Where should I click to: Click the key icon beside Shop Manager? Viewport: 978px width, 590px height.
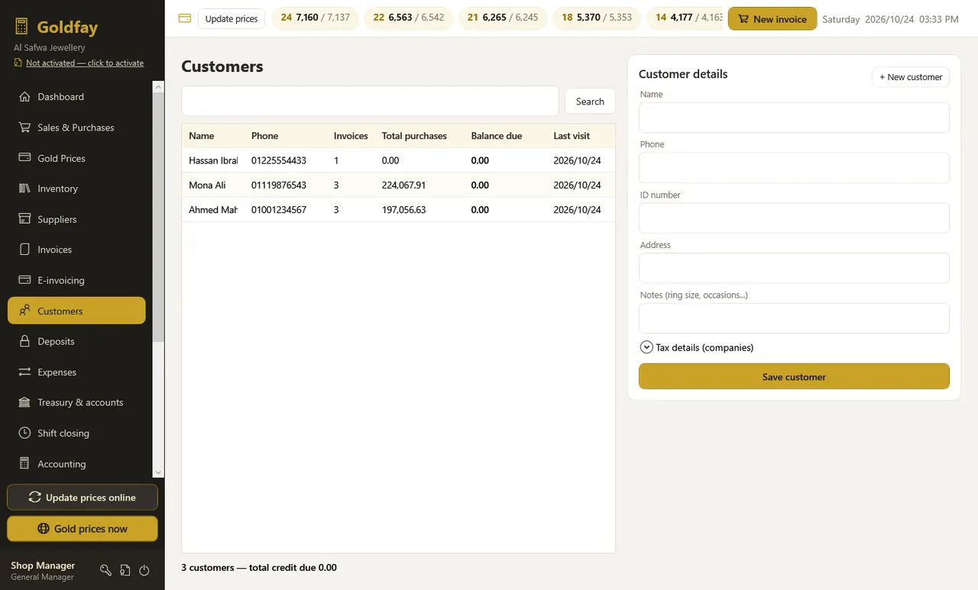[x=106, y=570]
